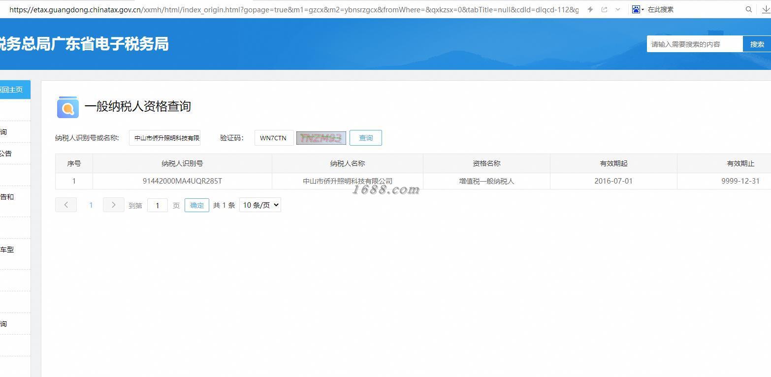
Task: Click taxpayer ID 91442000MA4UQR285T cell
Action: pos(182,181)
